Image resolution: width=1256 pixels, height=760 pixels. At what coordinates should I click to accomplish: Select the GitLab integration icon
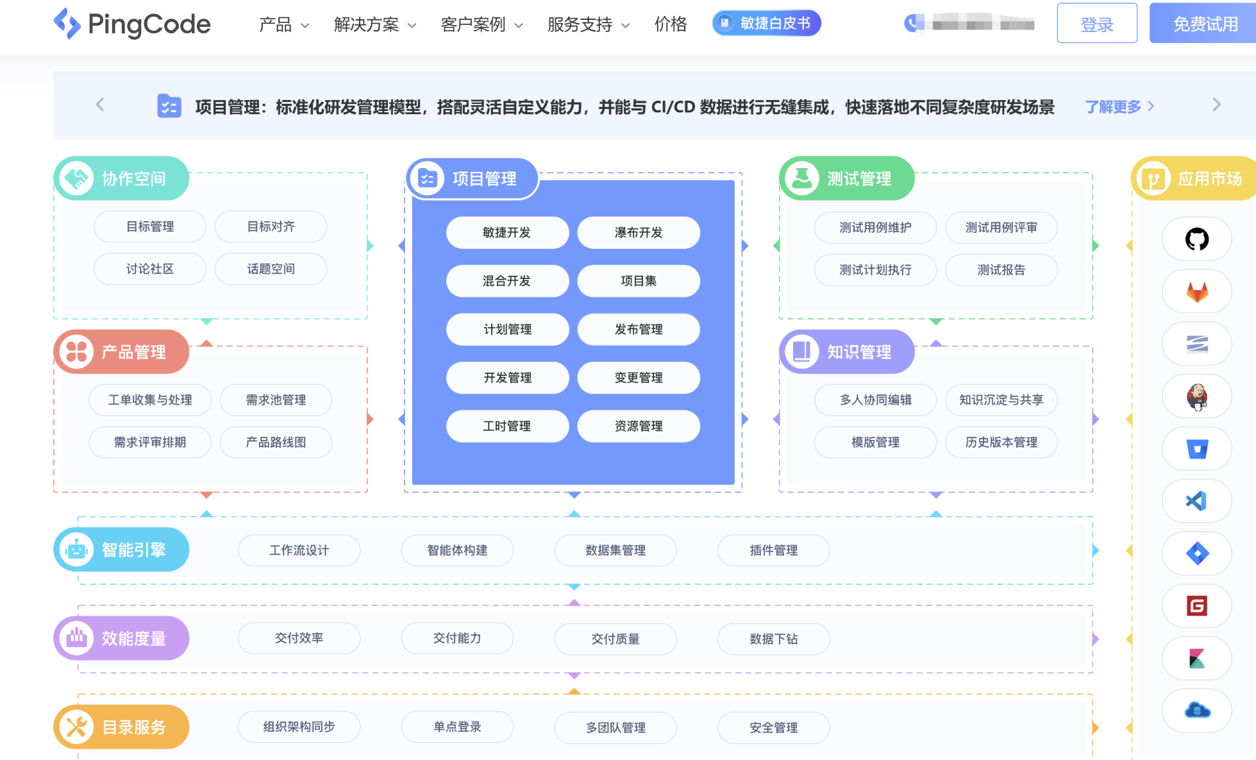[x=1196, y=291]
